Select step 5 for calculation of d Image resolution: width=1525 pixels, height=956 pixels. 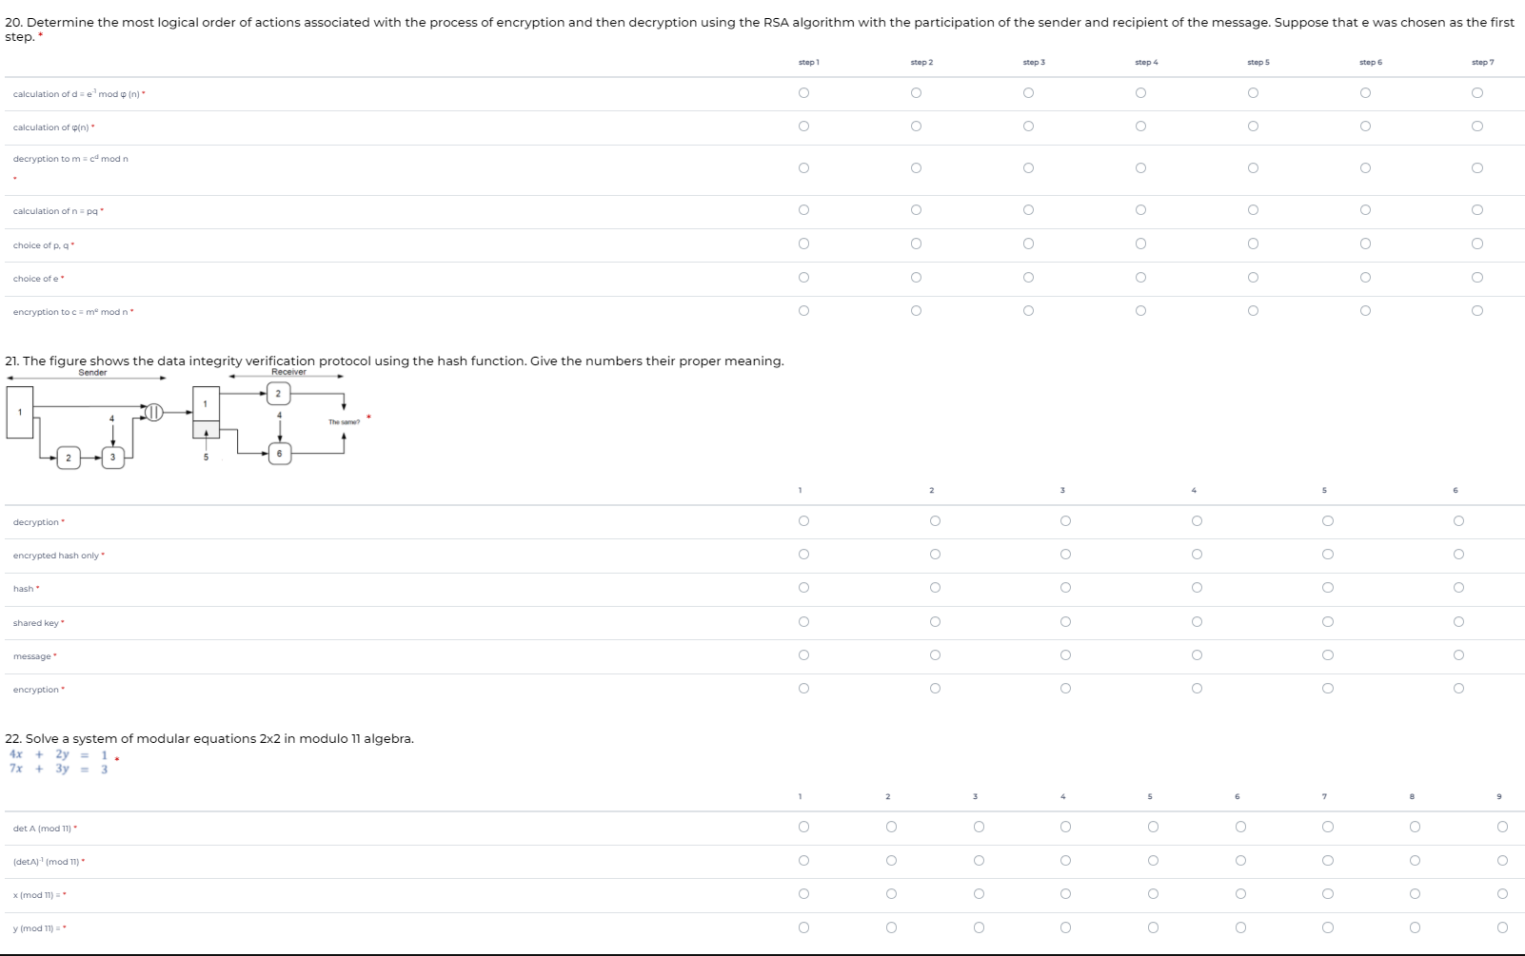point(1253,92)
